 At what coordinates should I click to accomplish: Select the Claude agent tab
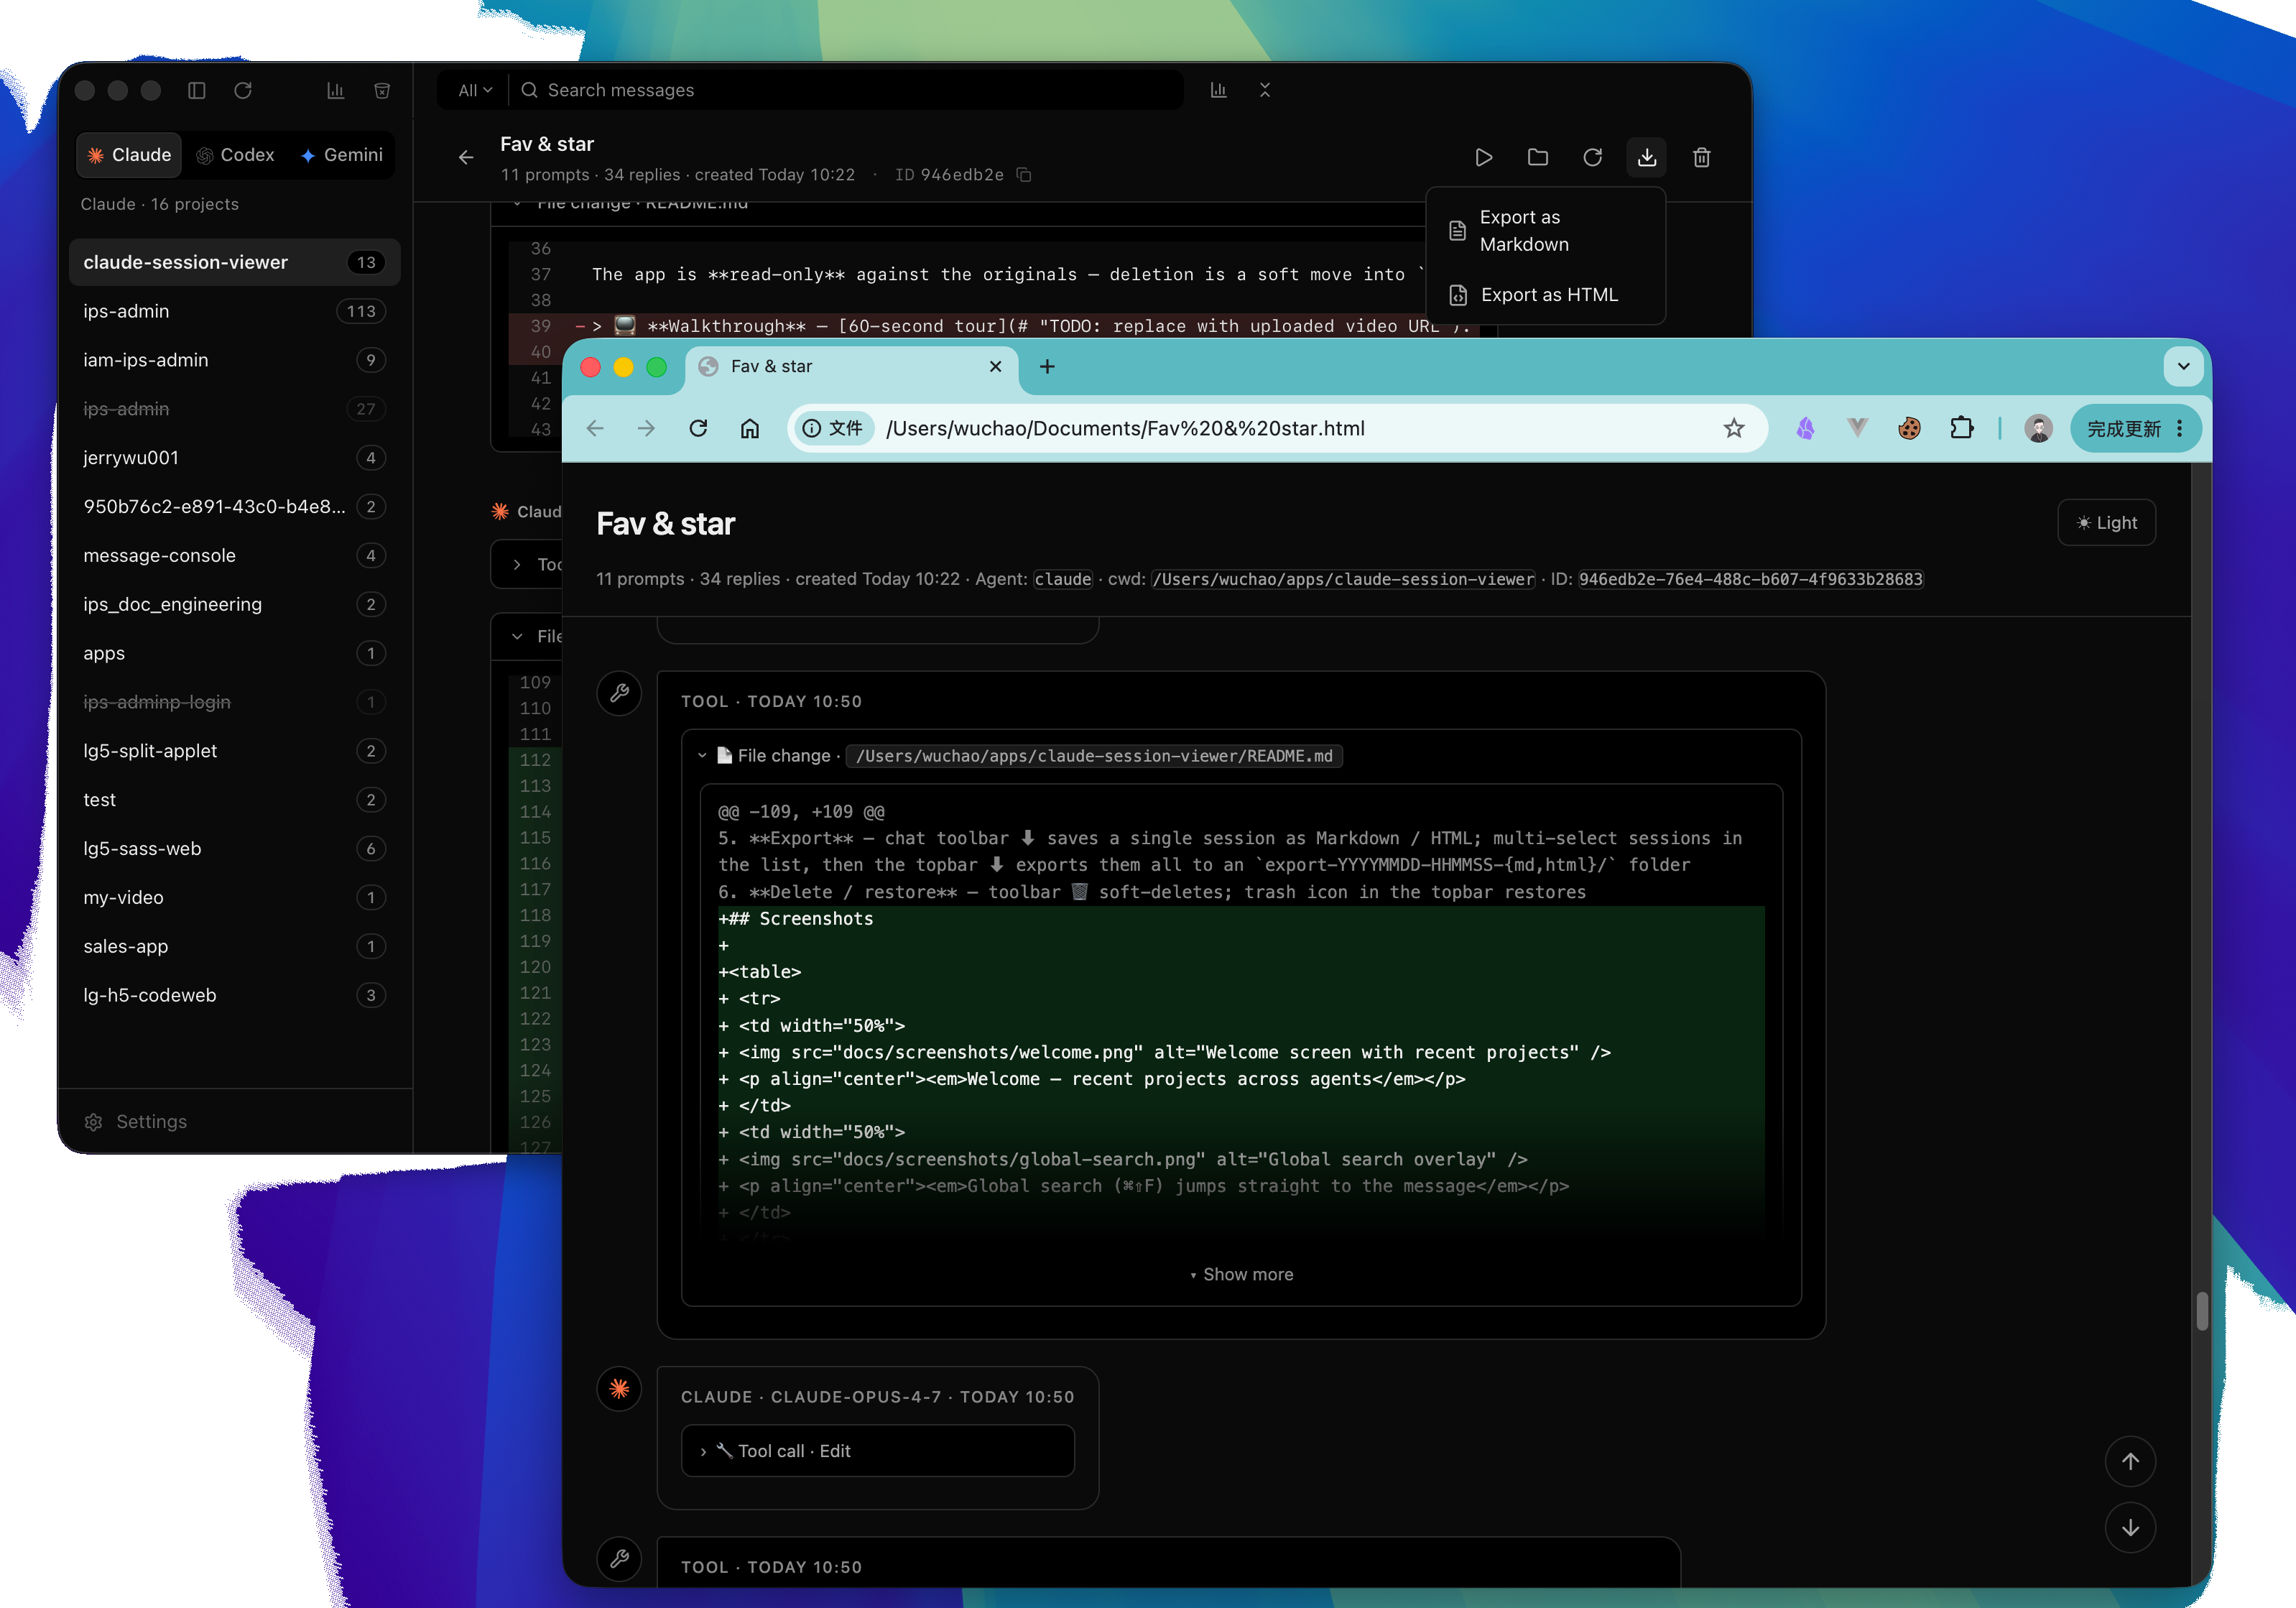tap(129, 155)
